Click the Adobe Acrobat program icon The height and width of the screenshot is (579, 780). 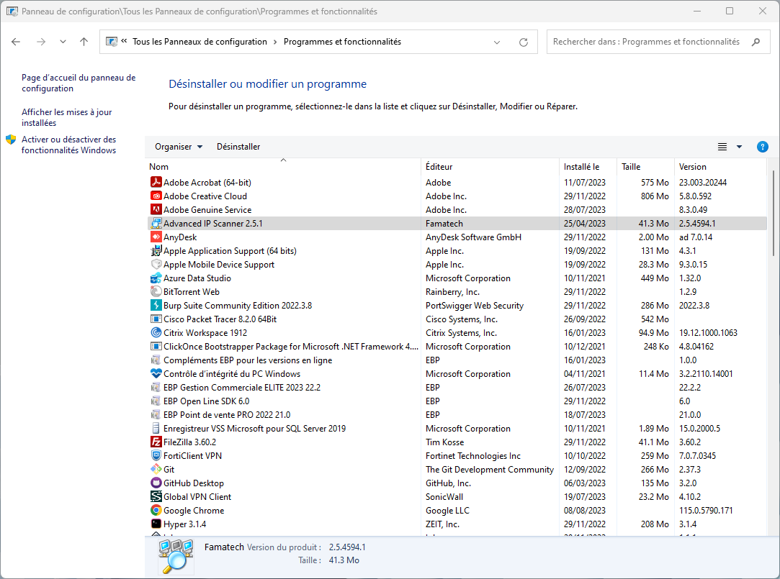[x=156, y=183]
